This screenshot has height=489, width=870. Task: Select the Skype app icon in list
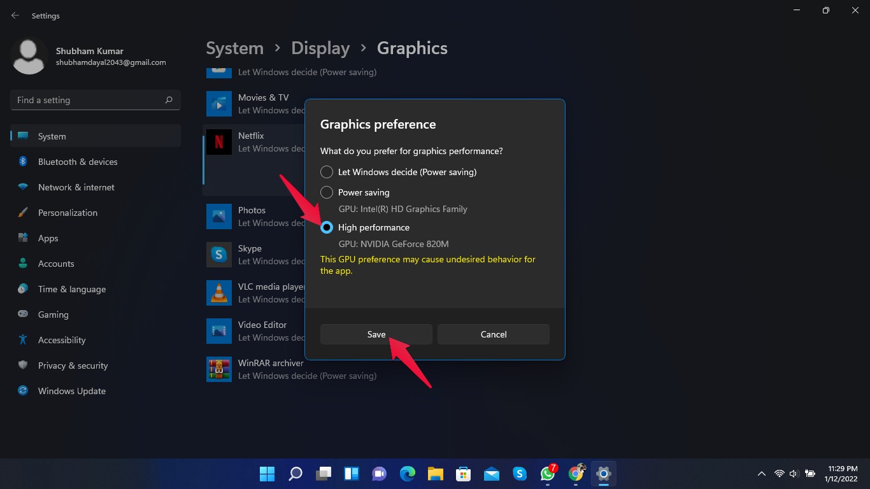[219, 255]
